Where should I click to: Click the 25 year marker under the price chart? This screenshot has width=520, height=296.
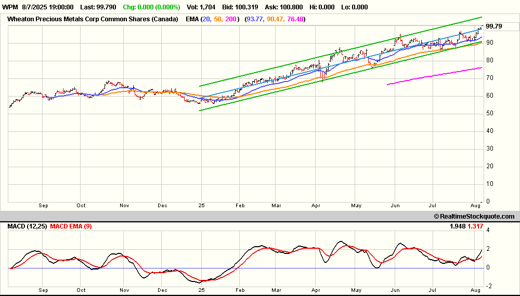(202, 206)
